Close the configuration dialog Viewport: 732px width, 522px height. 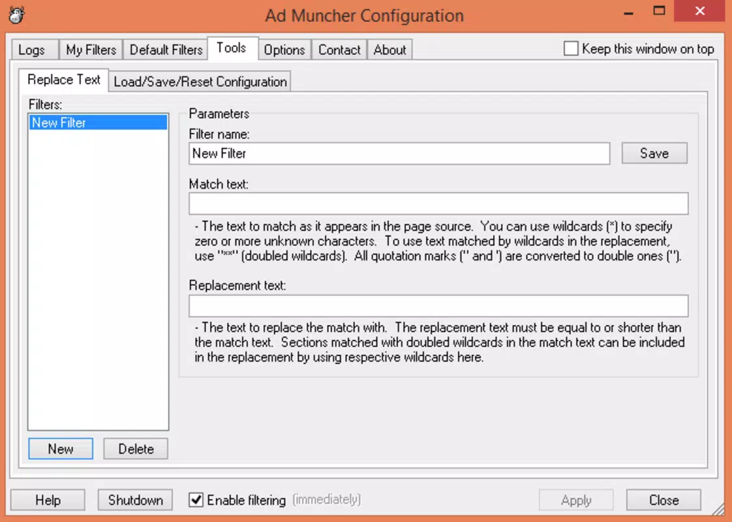(x=663, y=500)
